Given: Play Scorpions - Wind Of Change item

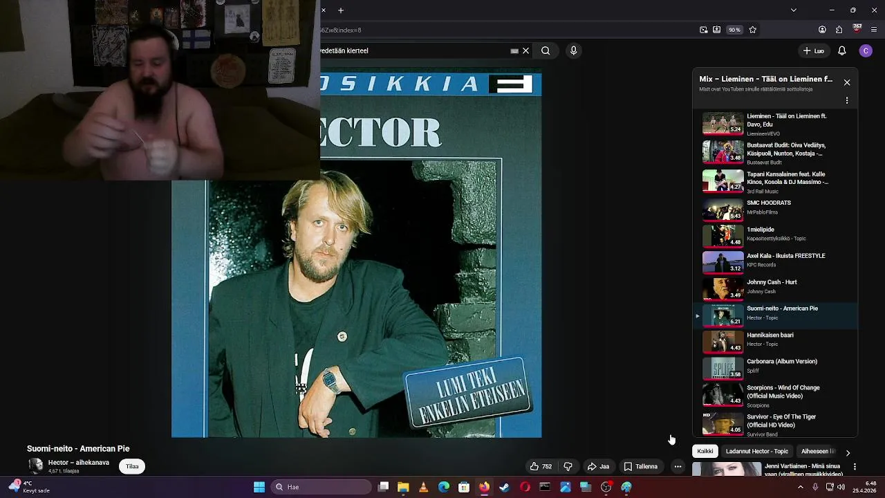Looking at the screenshot, I should (x=775, y=395).
